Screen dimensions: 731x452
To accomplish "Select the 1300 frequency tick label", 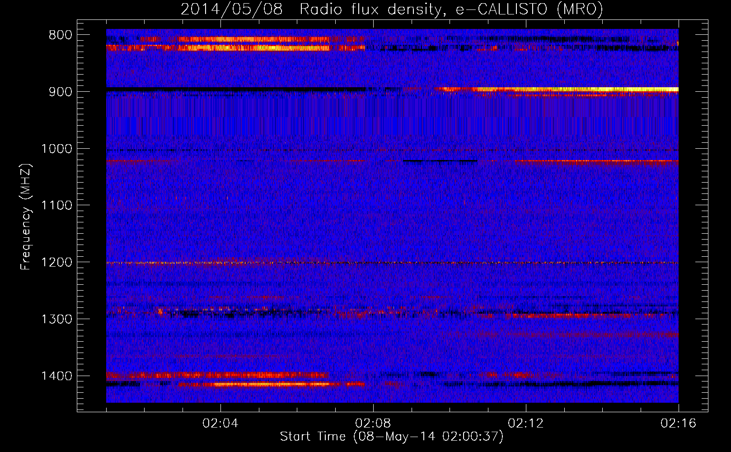I will [56, 319].
